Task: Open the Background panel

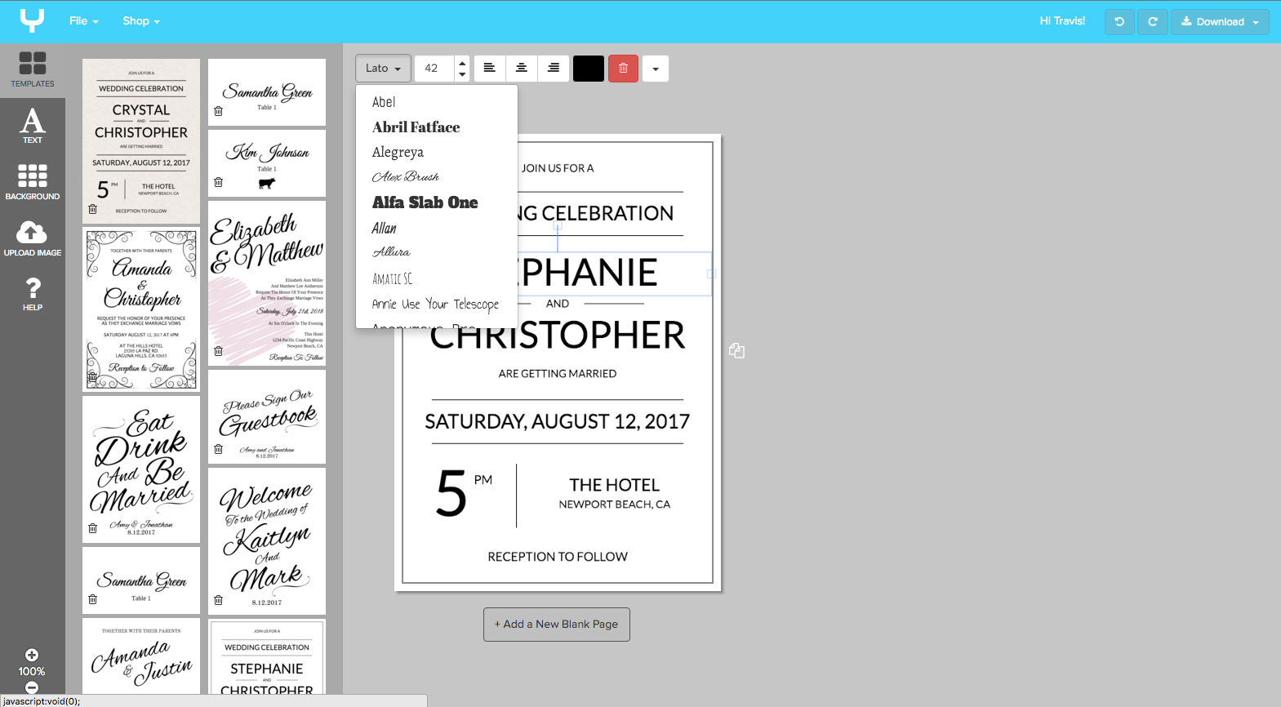Action: (x=33, y=182)
